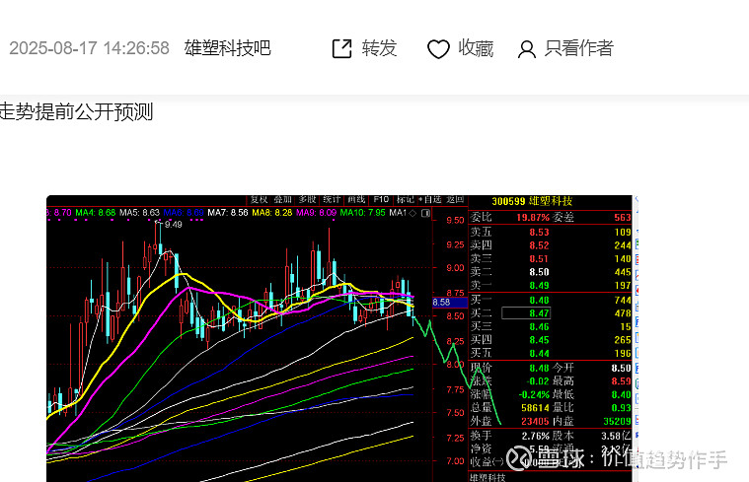Click the 最低 value 8.40
This screenshot has width=749, height=482.
[621, 394]
